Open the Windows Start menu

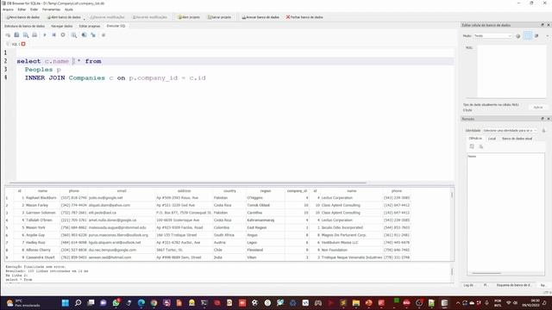66,302
